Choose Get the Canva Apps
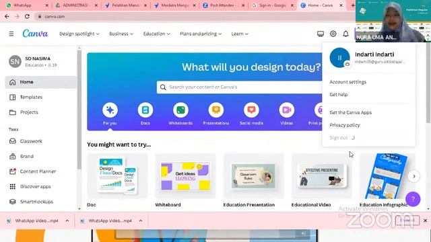Viewport: 431px width, 242px height. click(350, 112)
